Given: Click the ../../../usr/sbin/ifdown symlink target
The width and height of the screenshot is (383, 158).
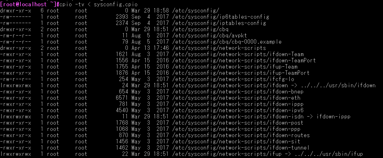Looking at the screenshot, I should pos(338,85).
